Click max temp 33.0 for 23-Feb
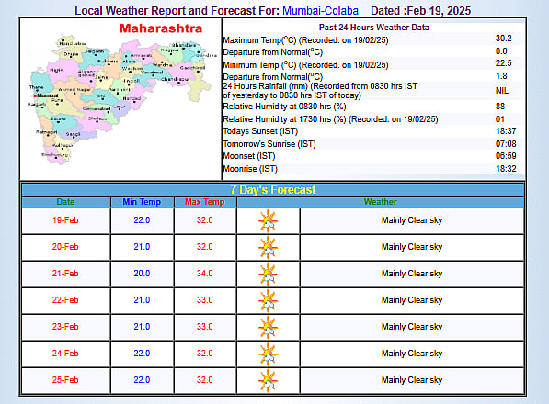Screen dimensions: 549x404 pyautogui.click(x=205, y=327)
